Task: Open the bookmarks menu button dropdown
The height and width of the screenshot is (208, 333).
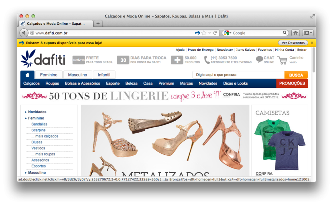Action: point(308,33)
